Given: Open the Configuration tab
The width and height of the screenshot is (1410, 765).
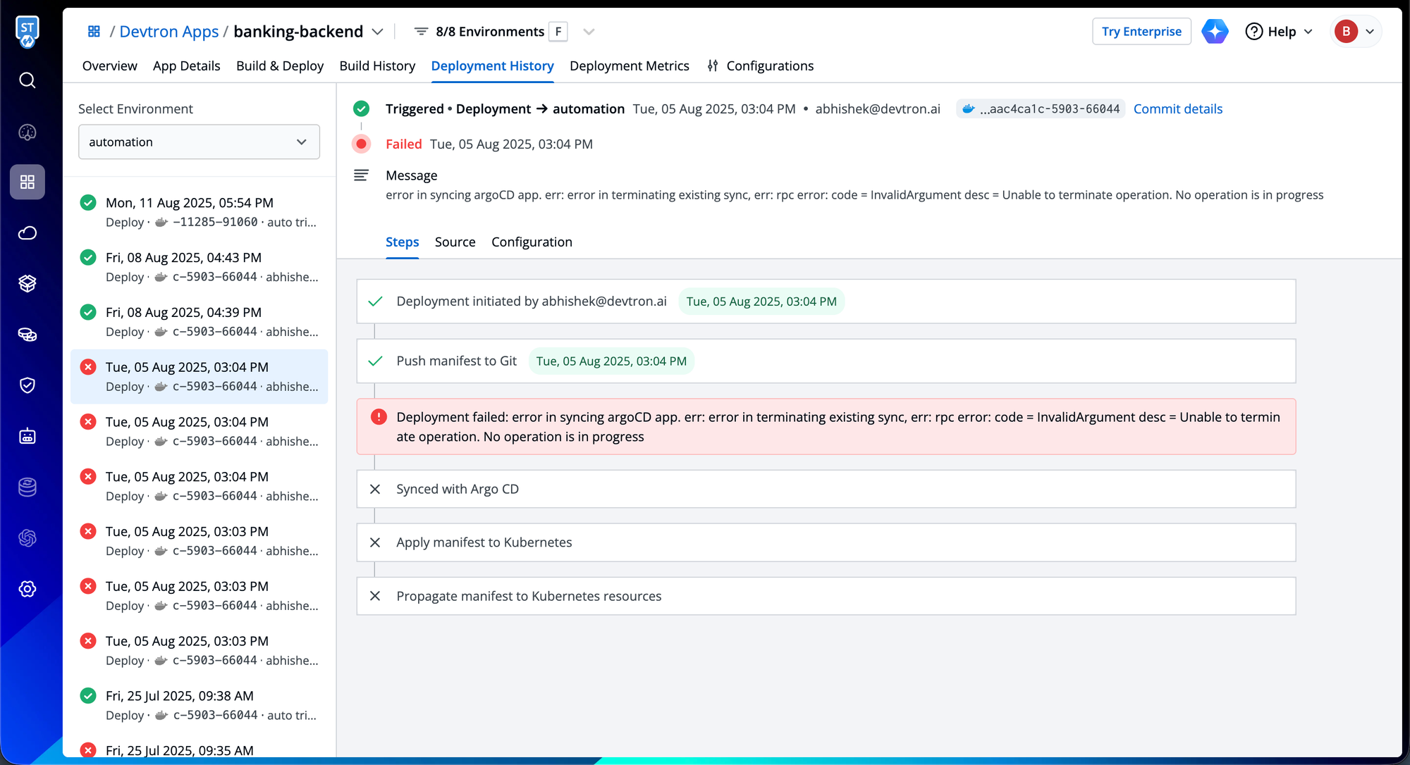Looking at the screenshot, I should coord(532,242).
